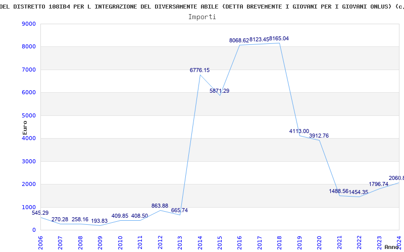Click the 2015 x-axis year label

(x=220, y=242)
